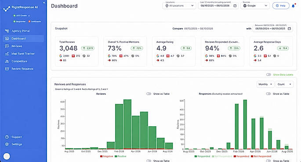Click Yelp icon in Reviews Responded card
The image size is (301, 162).
(x=218, y=56)
